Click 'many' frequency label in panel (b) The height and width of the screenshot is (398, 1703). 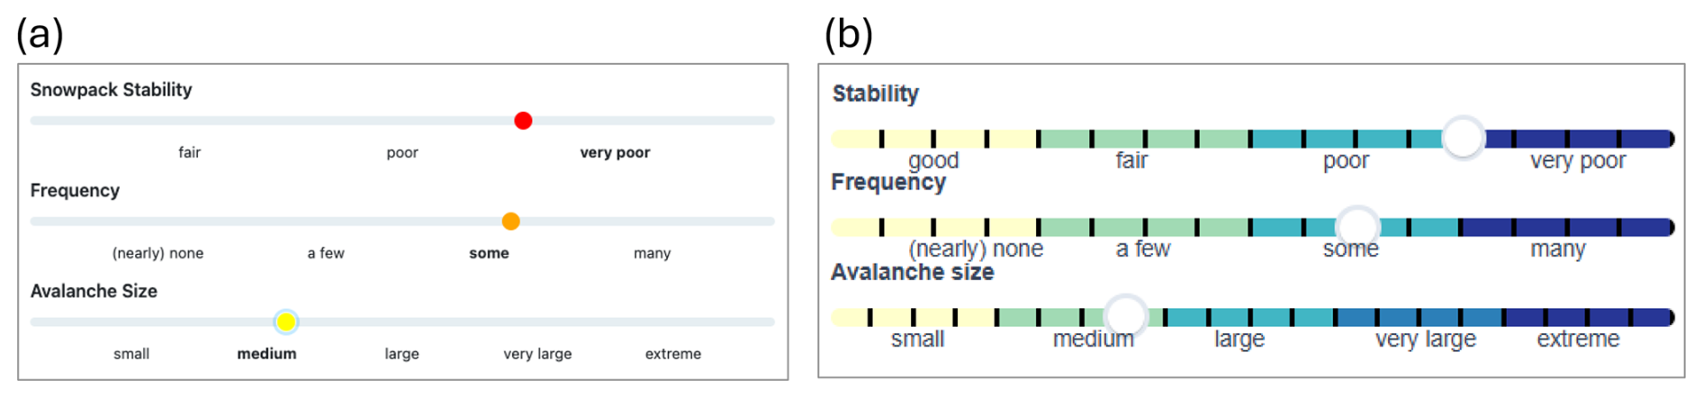pos(1558,249)
